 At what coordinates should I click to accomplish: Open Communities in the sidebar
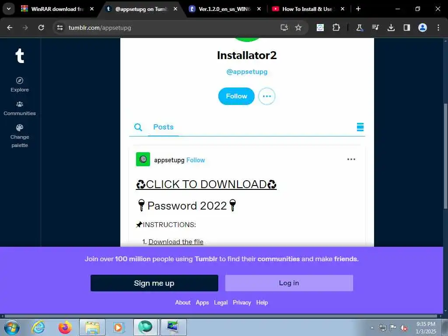[x=19, y=108]
